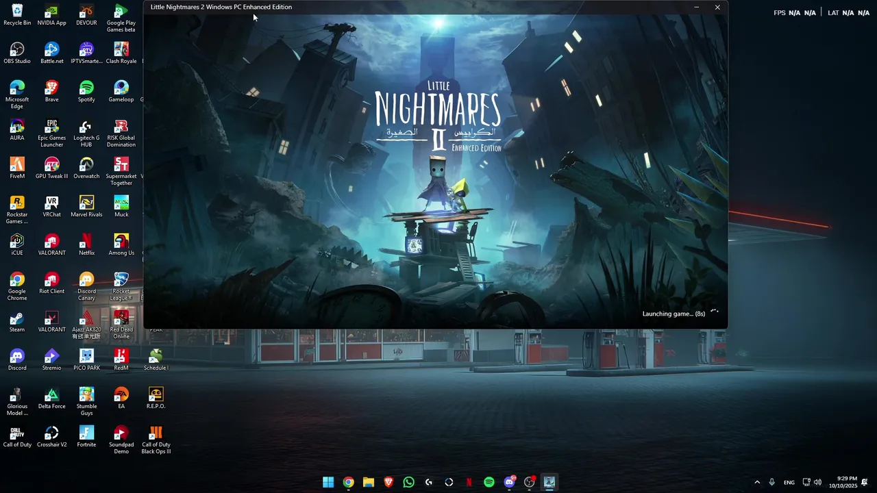Open the Recycle Bin desktop icon
The image size is (877, 493).
[17, 15]
